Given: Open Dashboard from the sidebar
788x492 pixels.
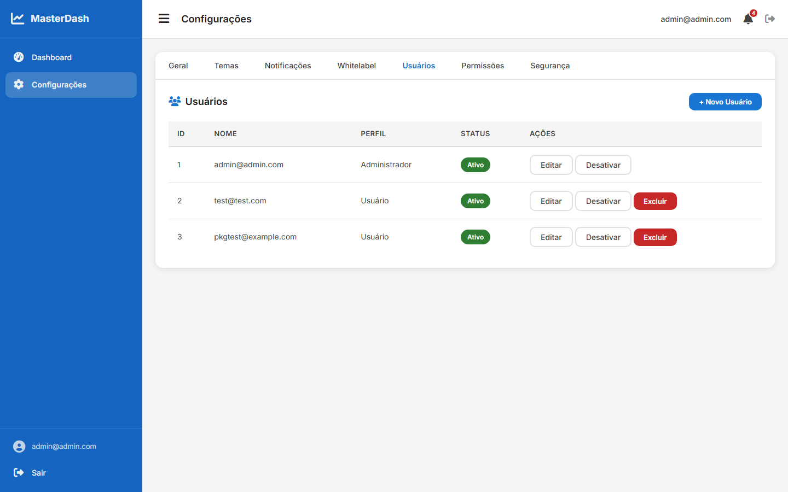Looking at the screenshot, I should [x=71, y=57].
